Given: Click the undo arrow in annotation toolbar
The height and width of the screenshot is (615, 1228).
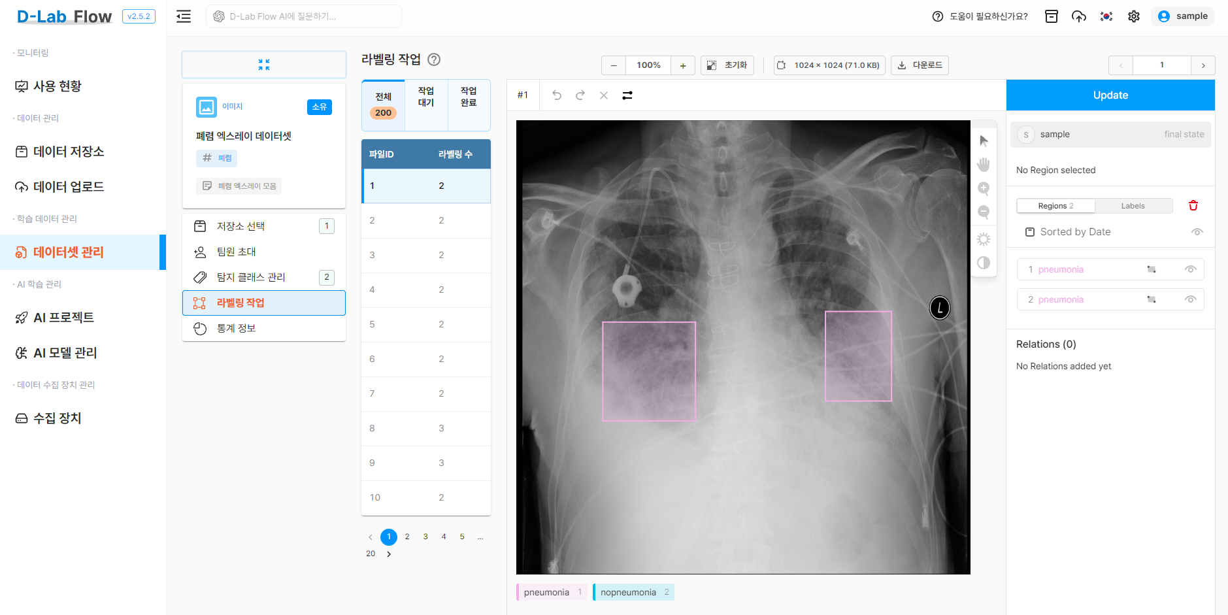Looking at the screenshot, I should click(557, 95).
